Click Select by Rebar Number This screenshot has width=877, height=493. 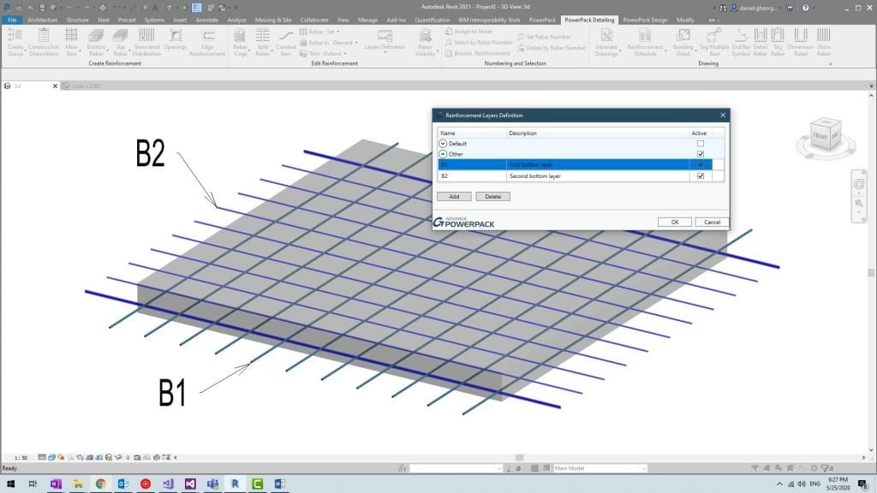click(478, 43)
